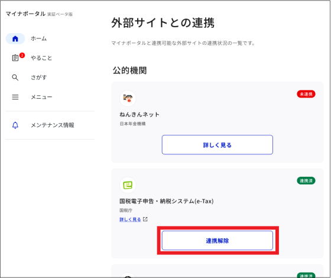The height and width of the screenshot is (278, 331).
Task: Select the ホーム menu label
Action: tap(38, 38)
